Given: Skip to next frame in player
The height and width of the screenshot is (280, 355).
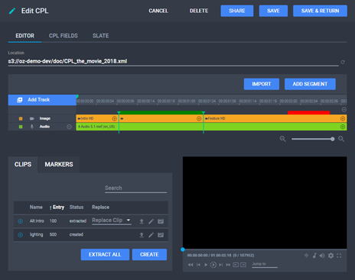Looking at the screenshot, I should 221,265.
